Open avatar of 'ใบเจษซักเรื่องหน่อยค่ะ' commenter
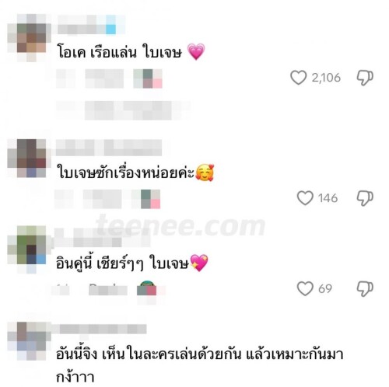 pyautogui.click(x=29, y=159)
